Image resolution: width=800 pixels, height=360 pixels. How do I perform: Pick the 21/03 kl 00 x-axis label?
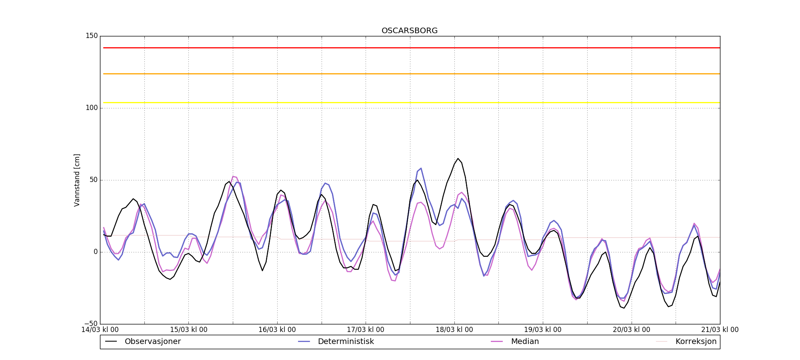point(720,330)
